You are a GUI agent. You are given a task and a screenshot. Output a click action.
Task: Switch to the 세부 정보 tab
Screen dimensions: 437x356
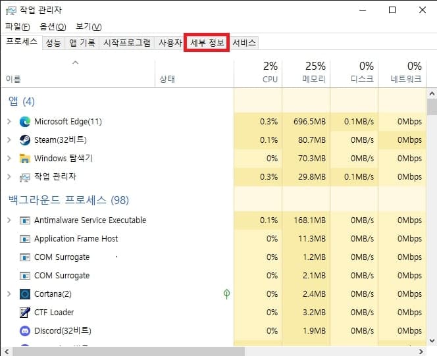click(207, 43)
